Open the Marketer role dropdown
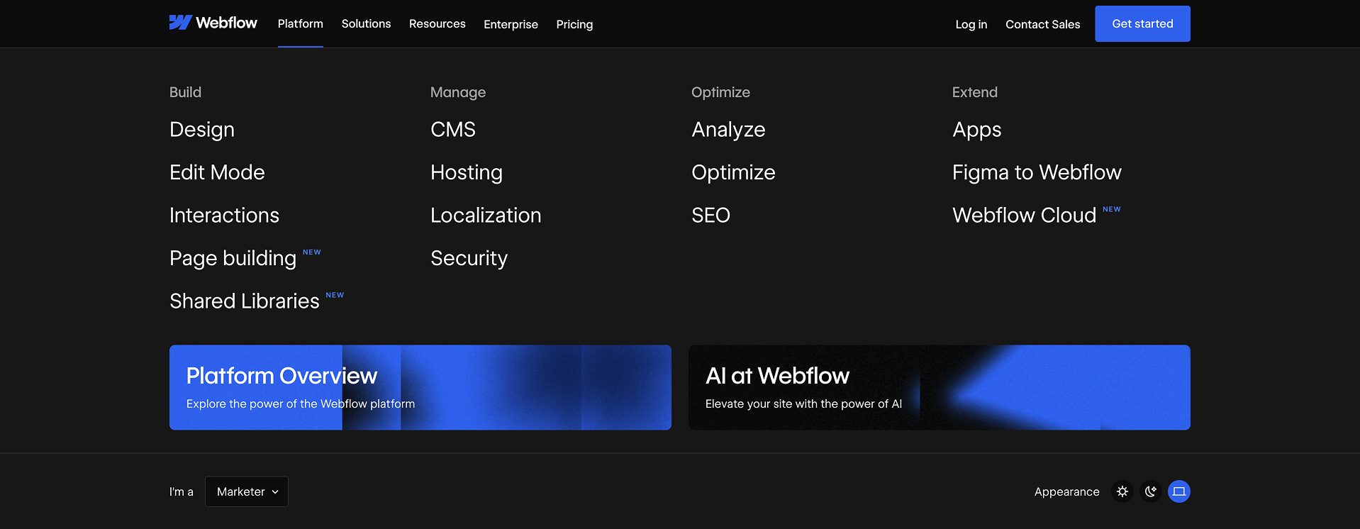Viewport: 1360px width, 529px height. (247, 491)
